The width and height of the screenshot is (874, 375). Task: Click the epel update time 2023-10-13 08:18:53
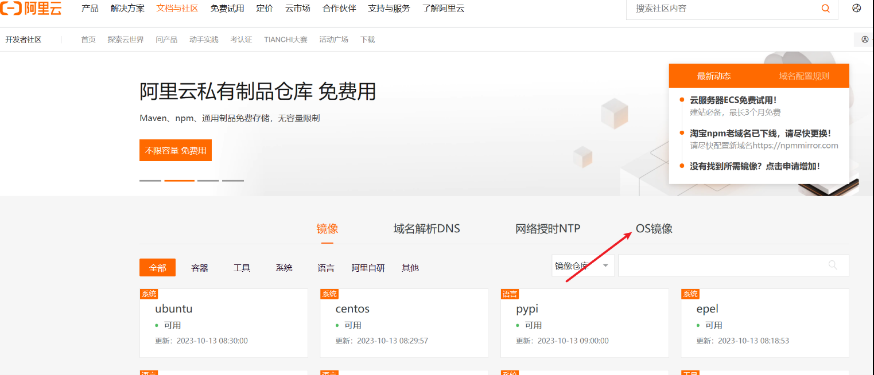click(753, 341)
